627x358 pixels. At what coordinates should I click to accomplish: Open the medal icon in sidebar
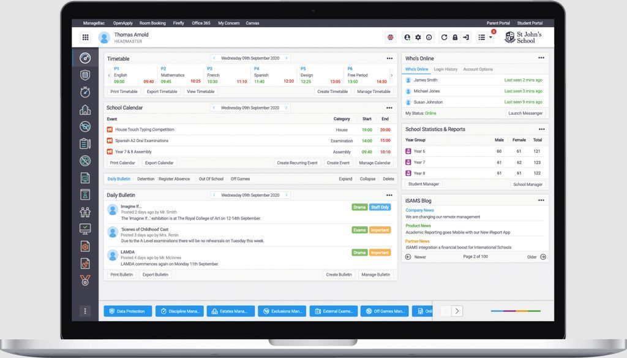(84, 280)
